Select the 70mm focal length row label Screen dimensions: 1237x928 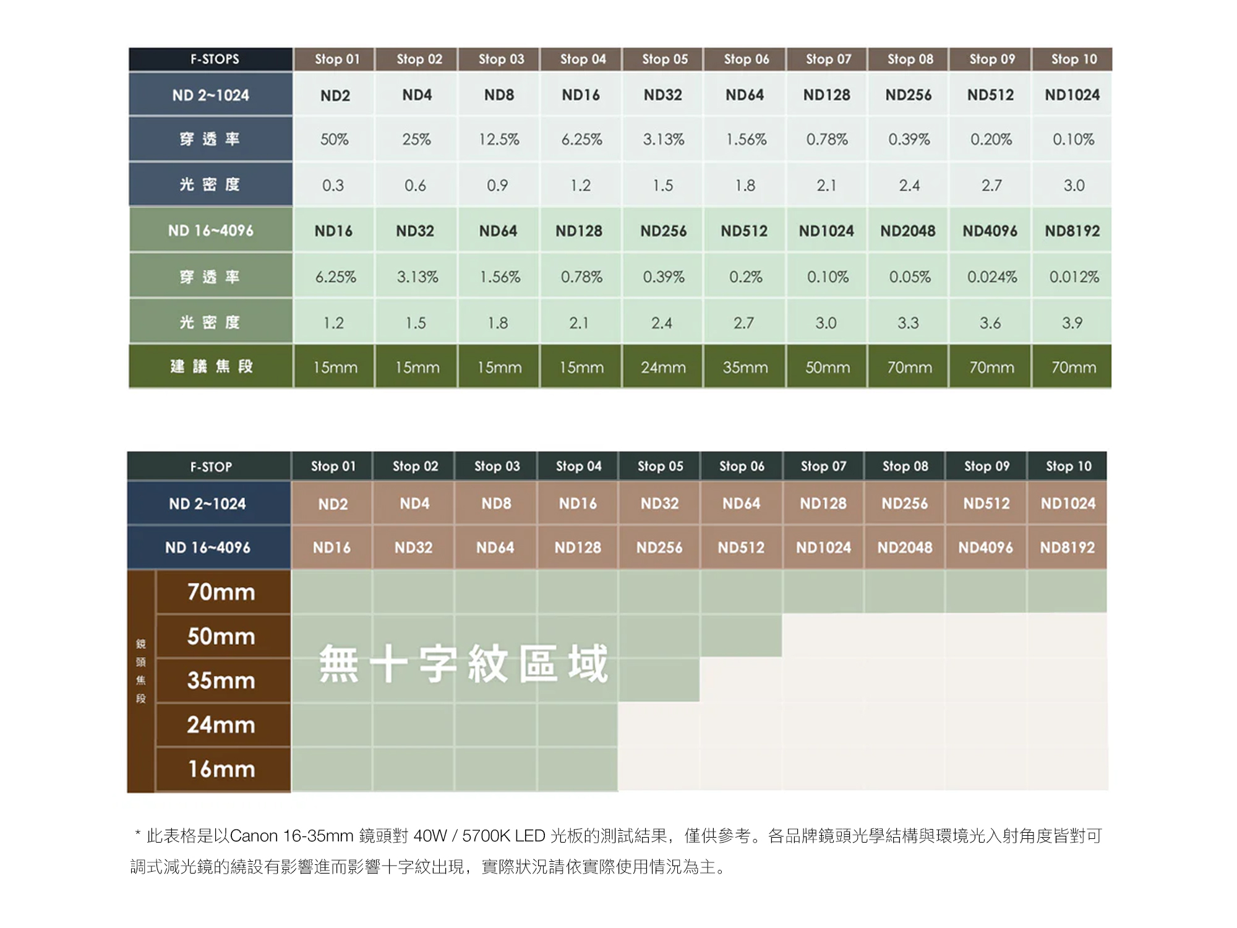pyautogui.click(x=221, y=592)
